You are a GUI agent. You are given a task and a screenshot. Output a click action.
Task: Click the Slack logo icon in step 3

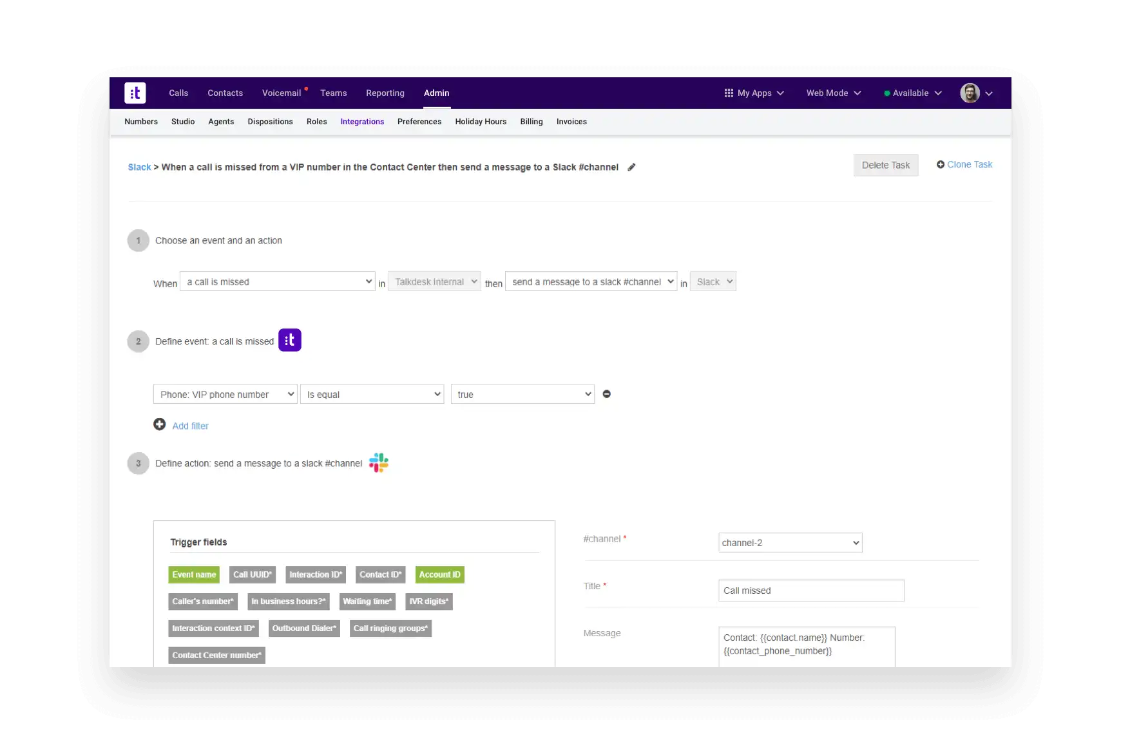click(379, 463)
